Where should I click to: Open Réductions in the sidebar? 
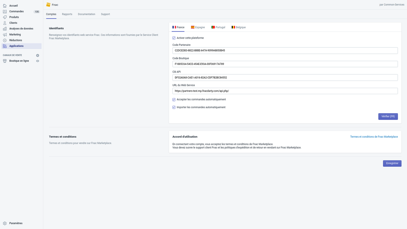click(21, 40)
